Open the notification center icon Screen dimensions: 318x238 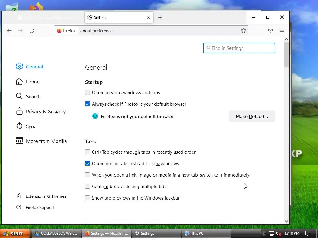[308, 233]
